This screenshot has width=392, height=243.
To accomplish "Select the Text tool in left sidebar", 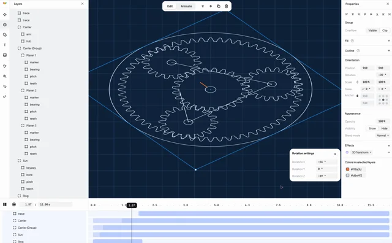I will tap(5, 45).
